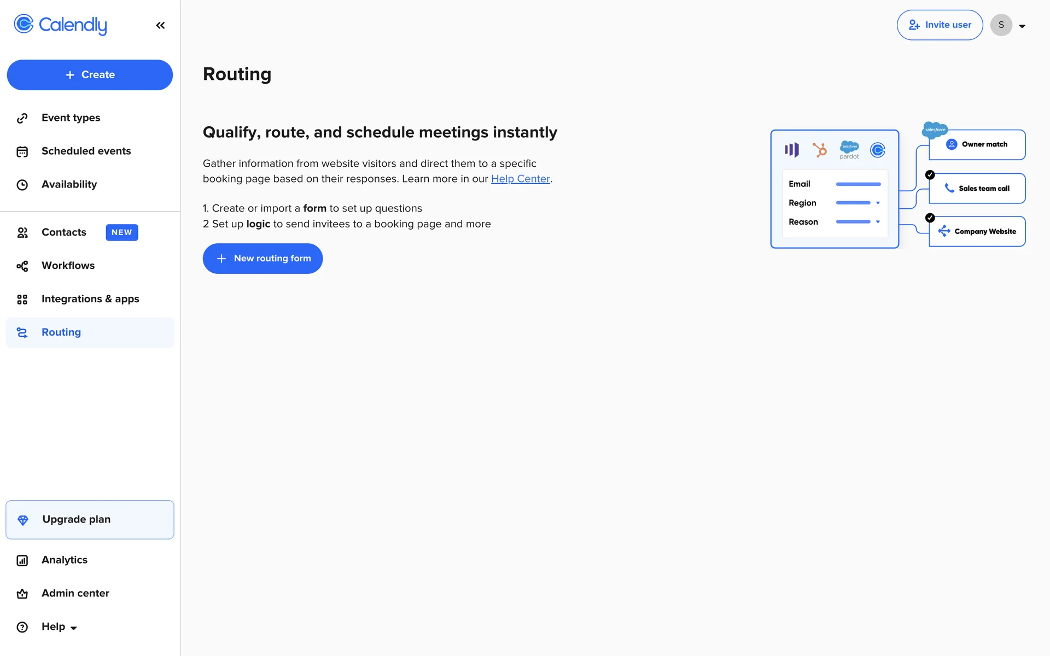Click the Calendly logo
This screenshot has width=1050, height=656.
[x=60, y=25]
